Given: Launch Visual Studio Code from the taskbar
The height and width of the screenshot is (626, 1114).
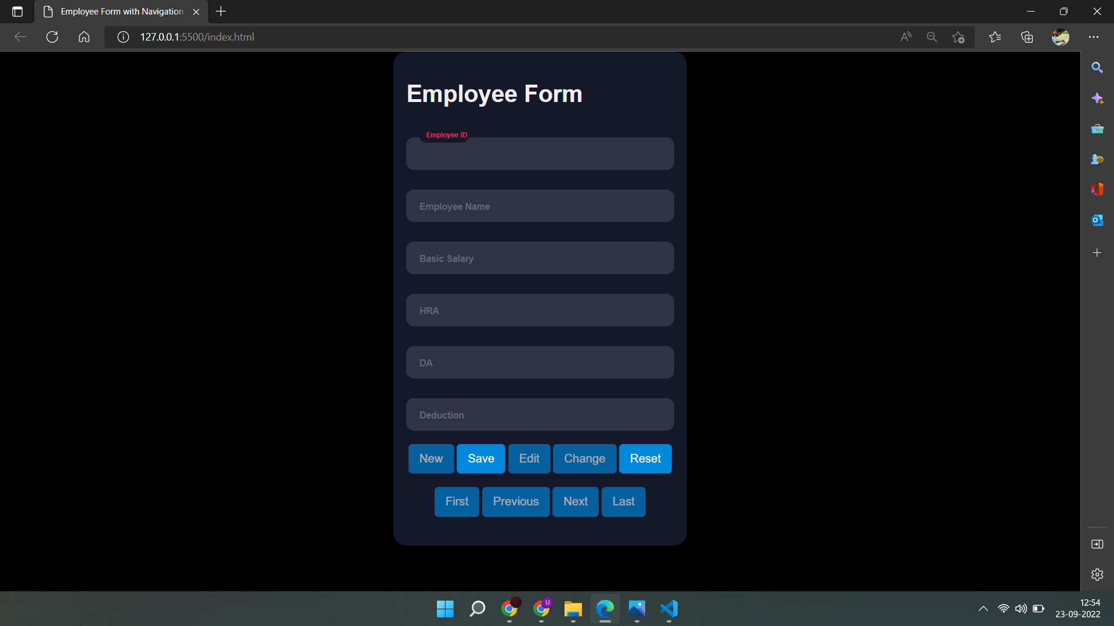Looking at the screenshot, I should pyautogui.click(x=668, y=609).
